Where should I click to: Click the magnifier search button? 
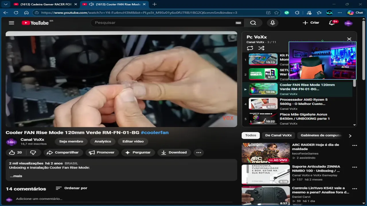(x=253, y=23)
